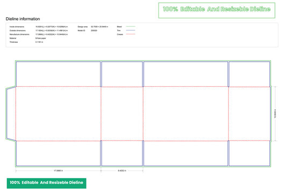Click the "Model ID" label
Image resolution: width=284 pixels, height=193 pixels.
click(81, 31)
